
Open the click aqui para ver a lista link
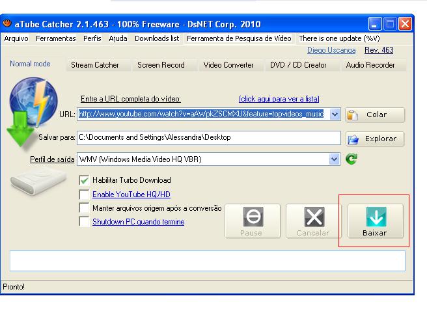pyautogui.click(x=279, y=99)
